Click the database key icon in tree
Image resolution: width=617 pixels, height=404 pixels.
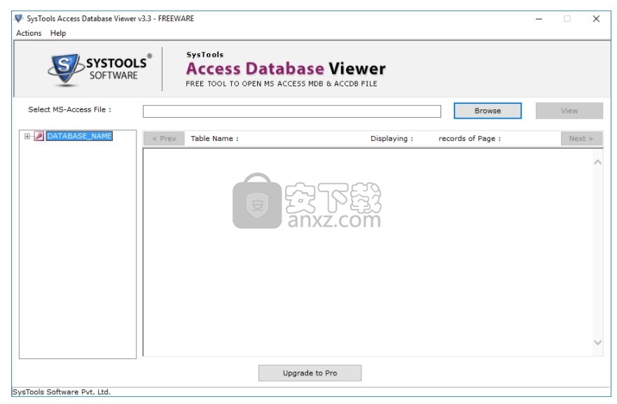[x=39, y=136]
